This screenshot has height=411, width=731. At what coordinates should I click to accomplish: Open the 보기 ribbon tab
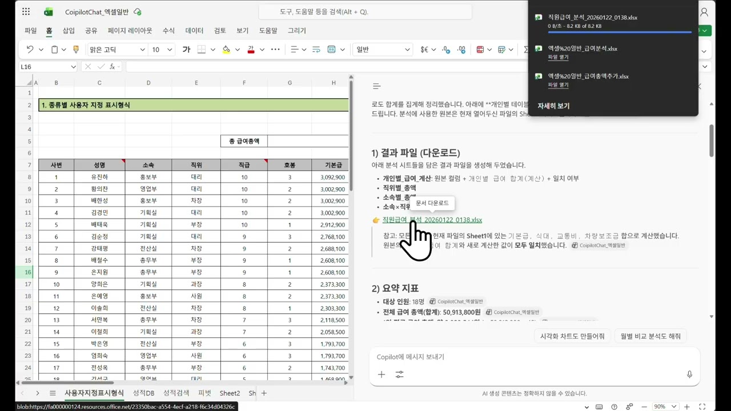tap(242, 31)
